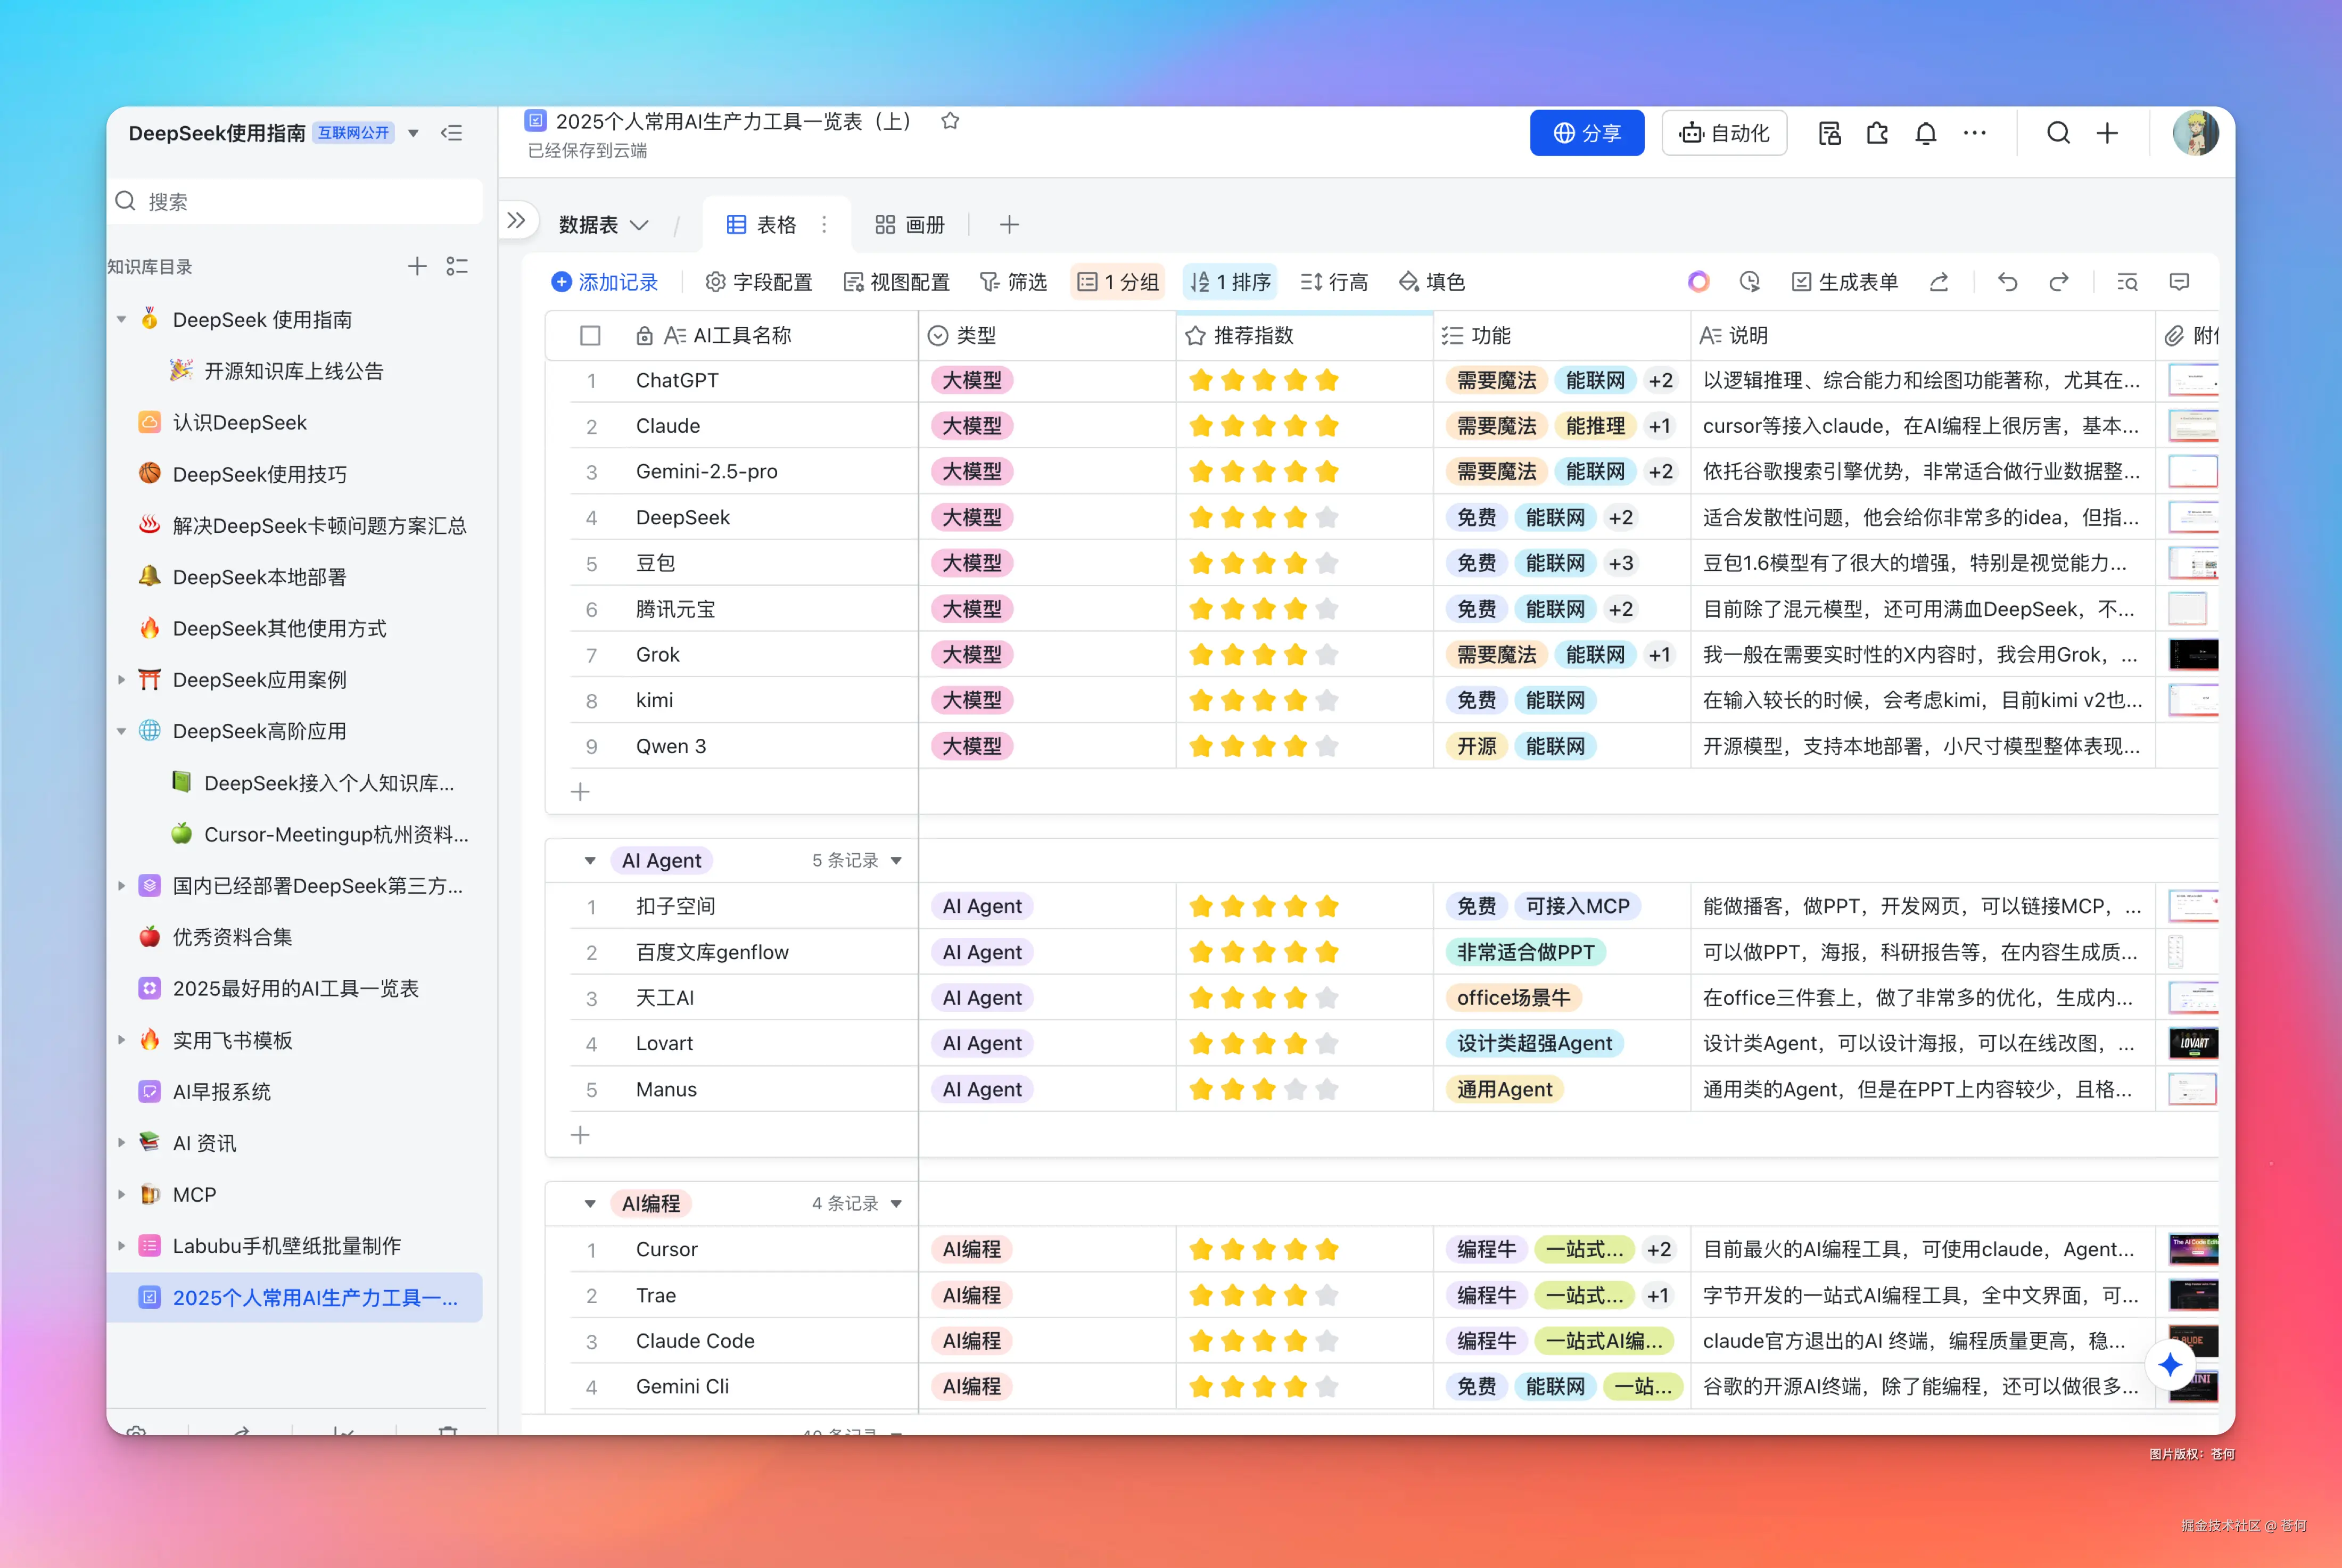Toggle the 1 分组 grouping option

pyautogui.click(x=1118, y=282)
